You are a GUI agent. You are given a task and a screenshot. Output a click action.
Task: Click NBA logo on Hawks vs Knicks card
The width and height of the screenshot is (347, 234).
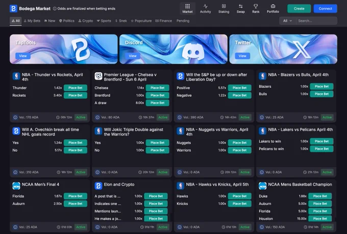pos(180,186)
